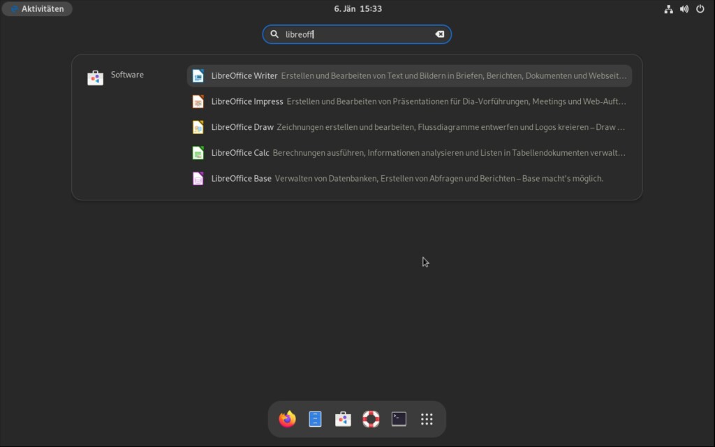
Task: Click the LibreOffice Writer icon in results
Action: pyautogui.click(x=198, y=75)
